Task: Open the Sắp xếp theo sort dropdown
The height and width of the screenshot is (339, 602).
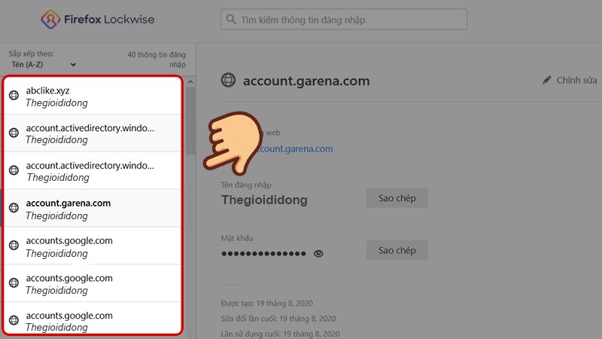Action: [44, 65]
